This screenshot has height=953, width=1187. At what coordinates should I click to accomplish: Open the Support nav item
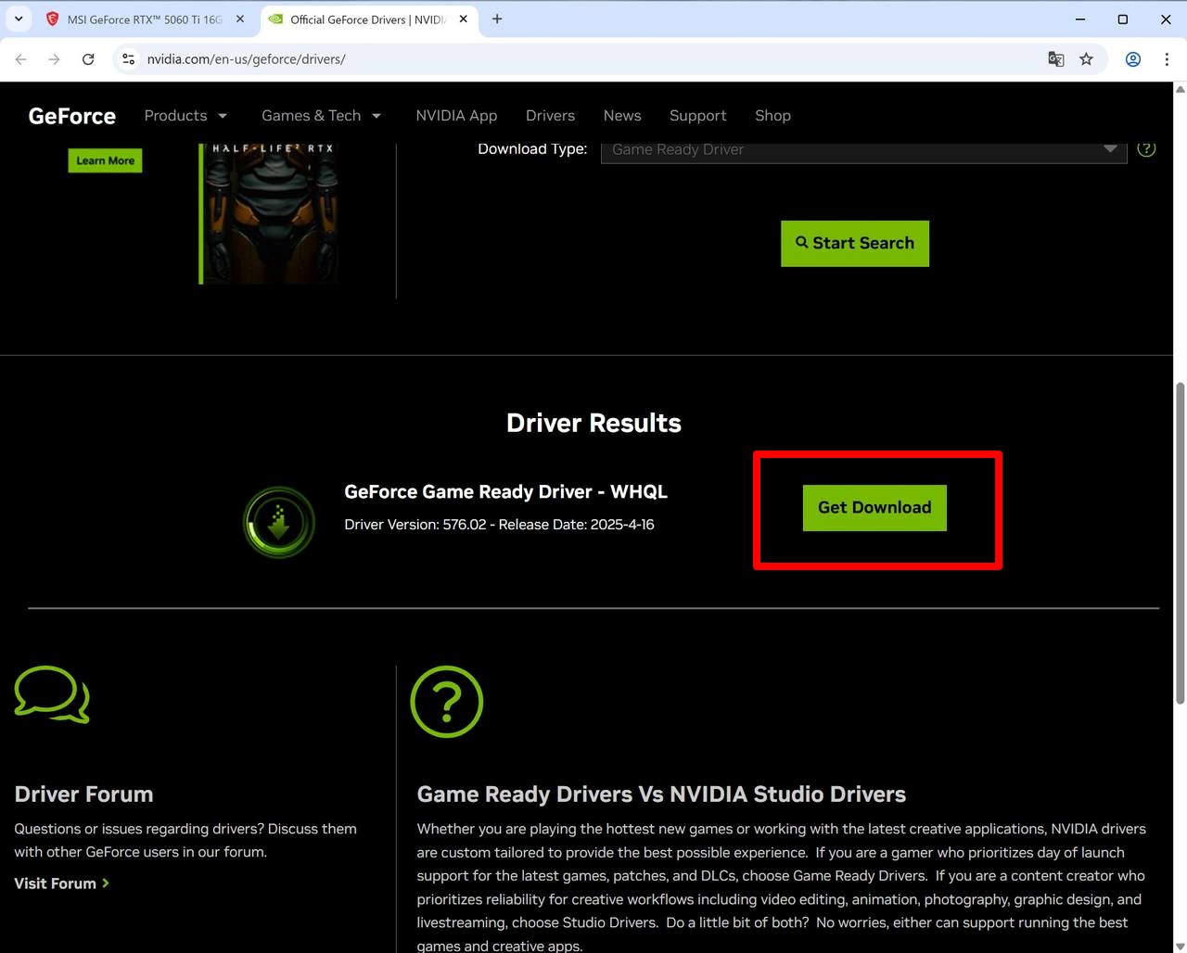click(x=697, y=116)
